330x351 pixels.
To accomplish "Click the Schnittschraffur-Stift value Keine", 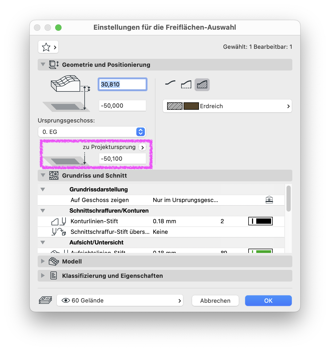I will [x=160, y=232].
